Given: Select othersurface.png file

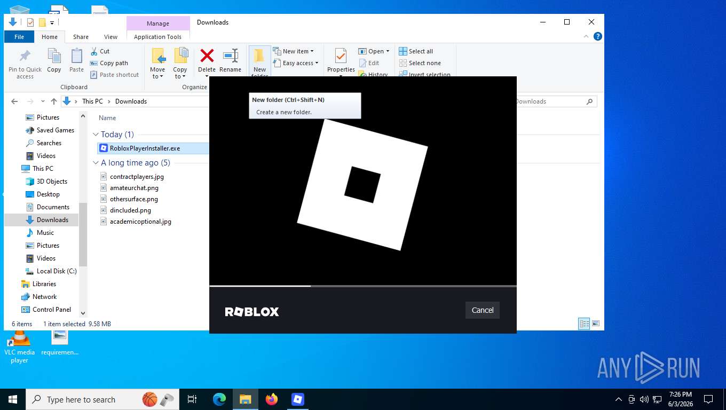Looking at the screenshot, I should click(134, 199).
